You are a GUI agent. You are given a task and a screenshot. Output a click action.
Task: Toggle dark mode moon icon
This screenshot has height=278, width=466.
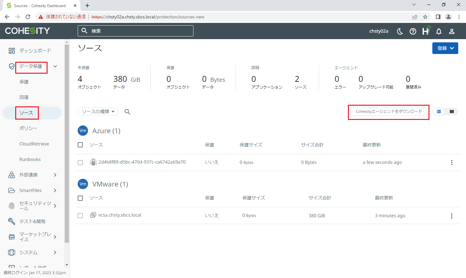(x=400, y=31)
